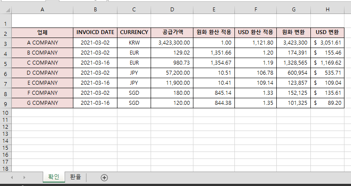Screen dimensions: 351x186
Task: Select the E COMPANY cell
Action: [42, 83]
